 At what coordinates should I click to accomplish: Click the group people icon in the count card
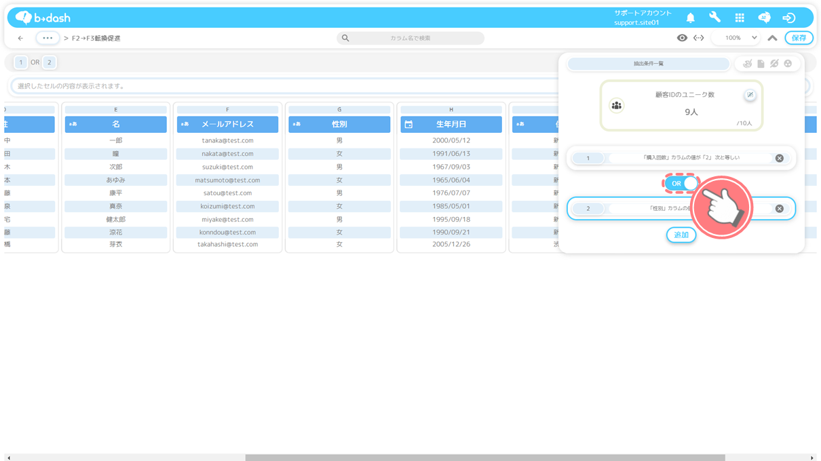616,106
